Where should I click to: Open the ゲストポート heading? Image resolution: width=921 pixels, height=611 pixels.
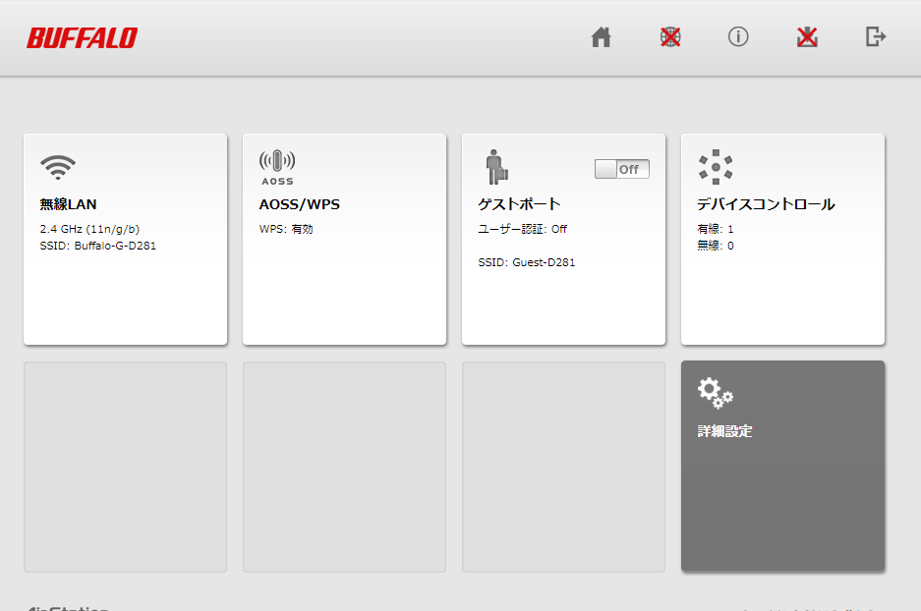[x=519, y=204]
